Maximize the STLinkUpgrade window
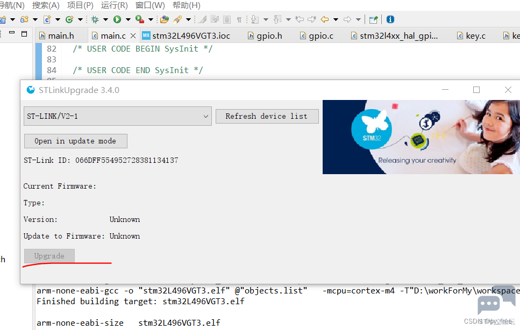 click(x=476, y=90)
